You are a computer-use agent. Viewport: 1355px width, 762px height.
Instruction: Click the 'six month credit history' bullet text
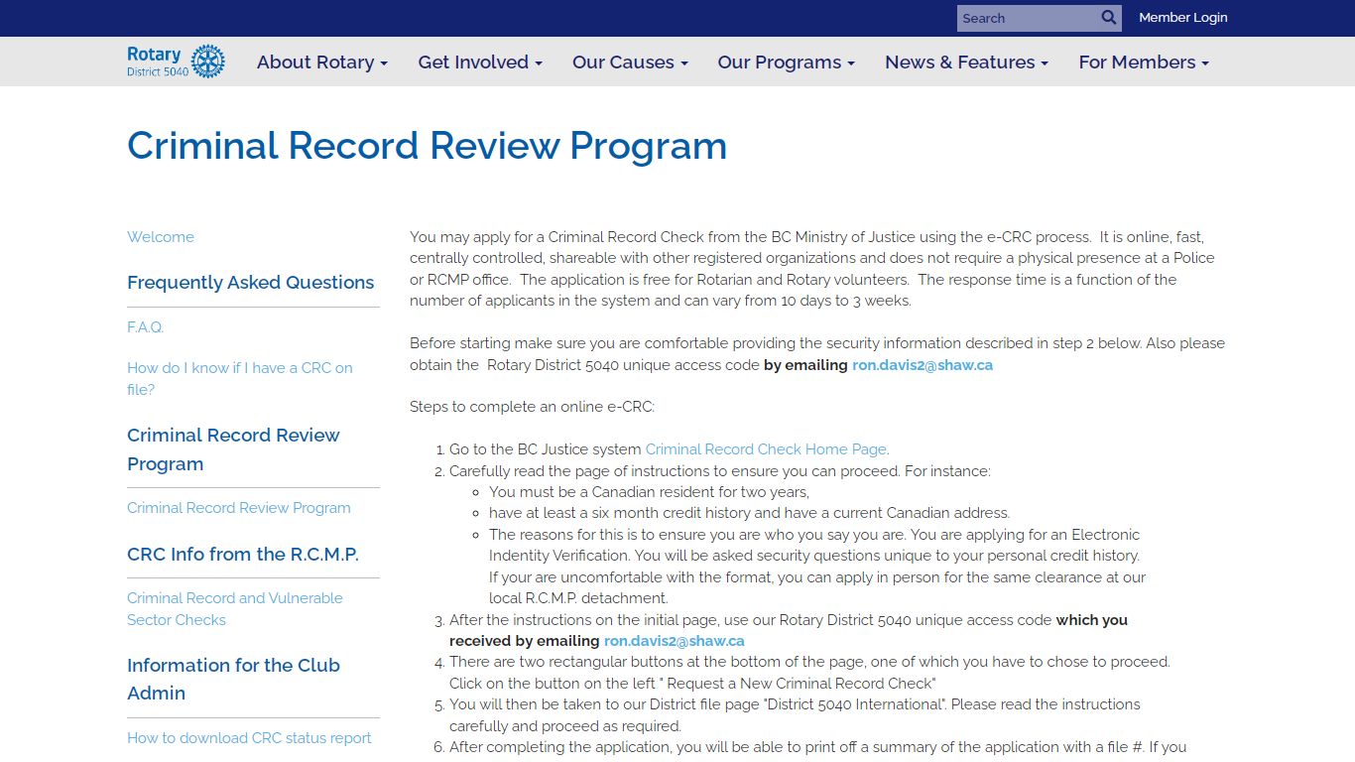(x=749, y=513)
